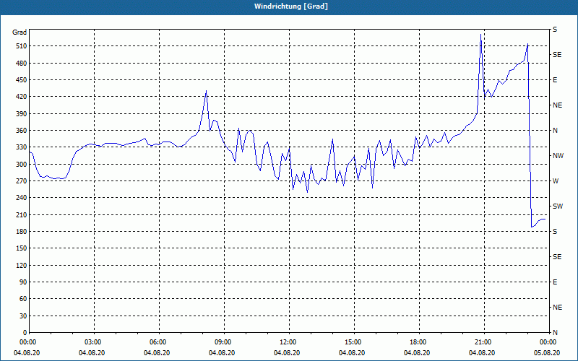Select the 05.08.20 date label
Image resolution: width=578 pixels, height=361 pixels.
coord(547,353)
